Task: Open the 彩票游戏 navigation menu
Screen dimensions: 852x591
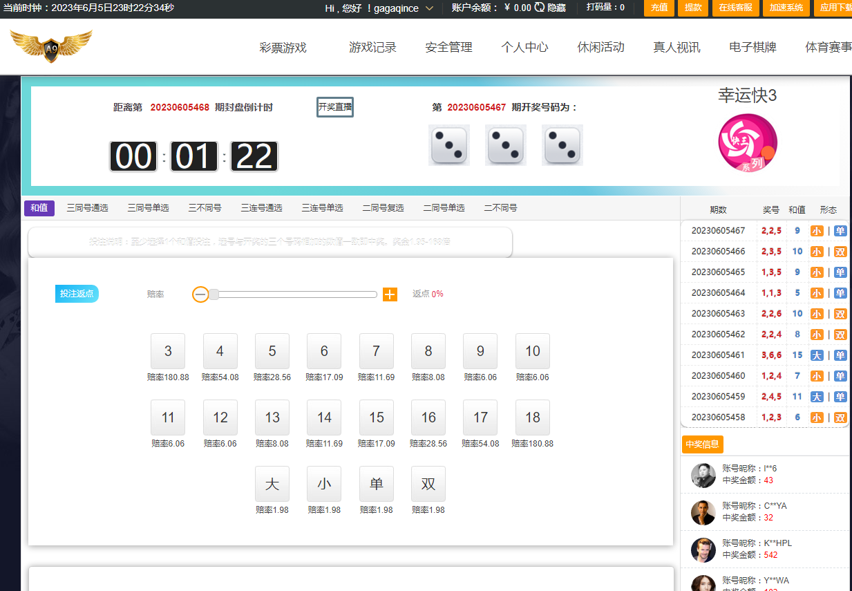Action: 283,48
